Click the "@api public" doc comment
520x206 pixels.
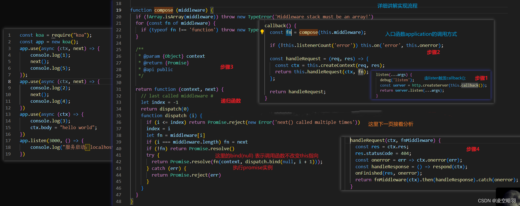tap(158, 70)
